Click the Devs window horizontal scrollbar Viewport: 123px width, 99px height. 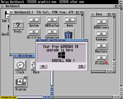[x=98, y=71]
